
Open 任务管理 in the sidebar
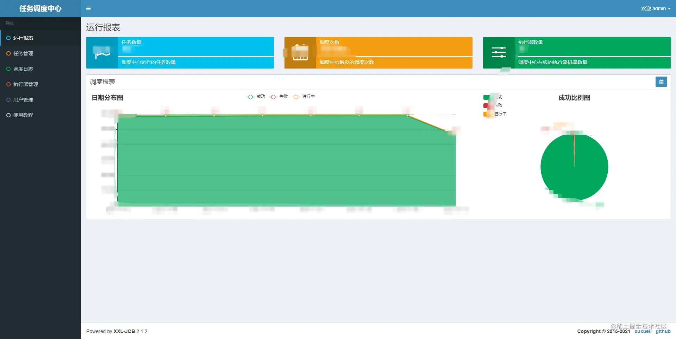click(x=40, y=53)
